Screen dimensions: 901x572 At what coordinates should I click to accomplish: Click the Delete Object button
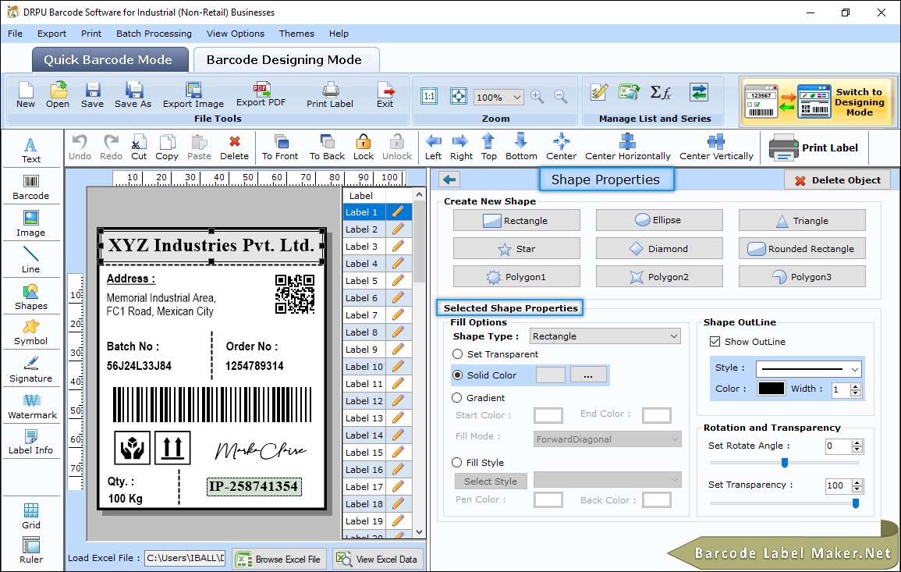tap(837, 180)
